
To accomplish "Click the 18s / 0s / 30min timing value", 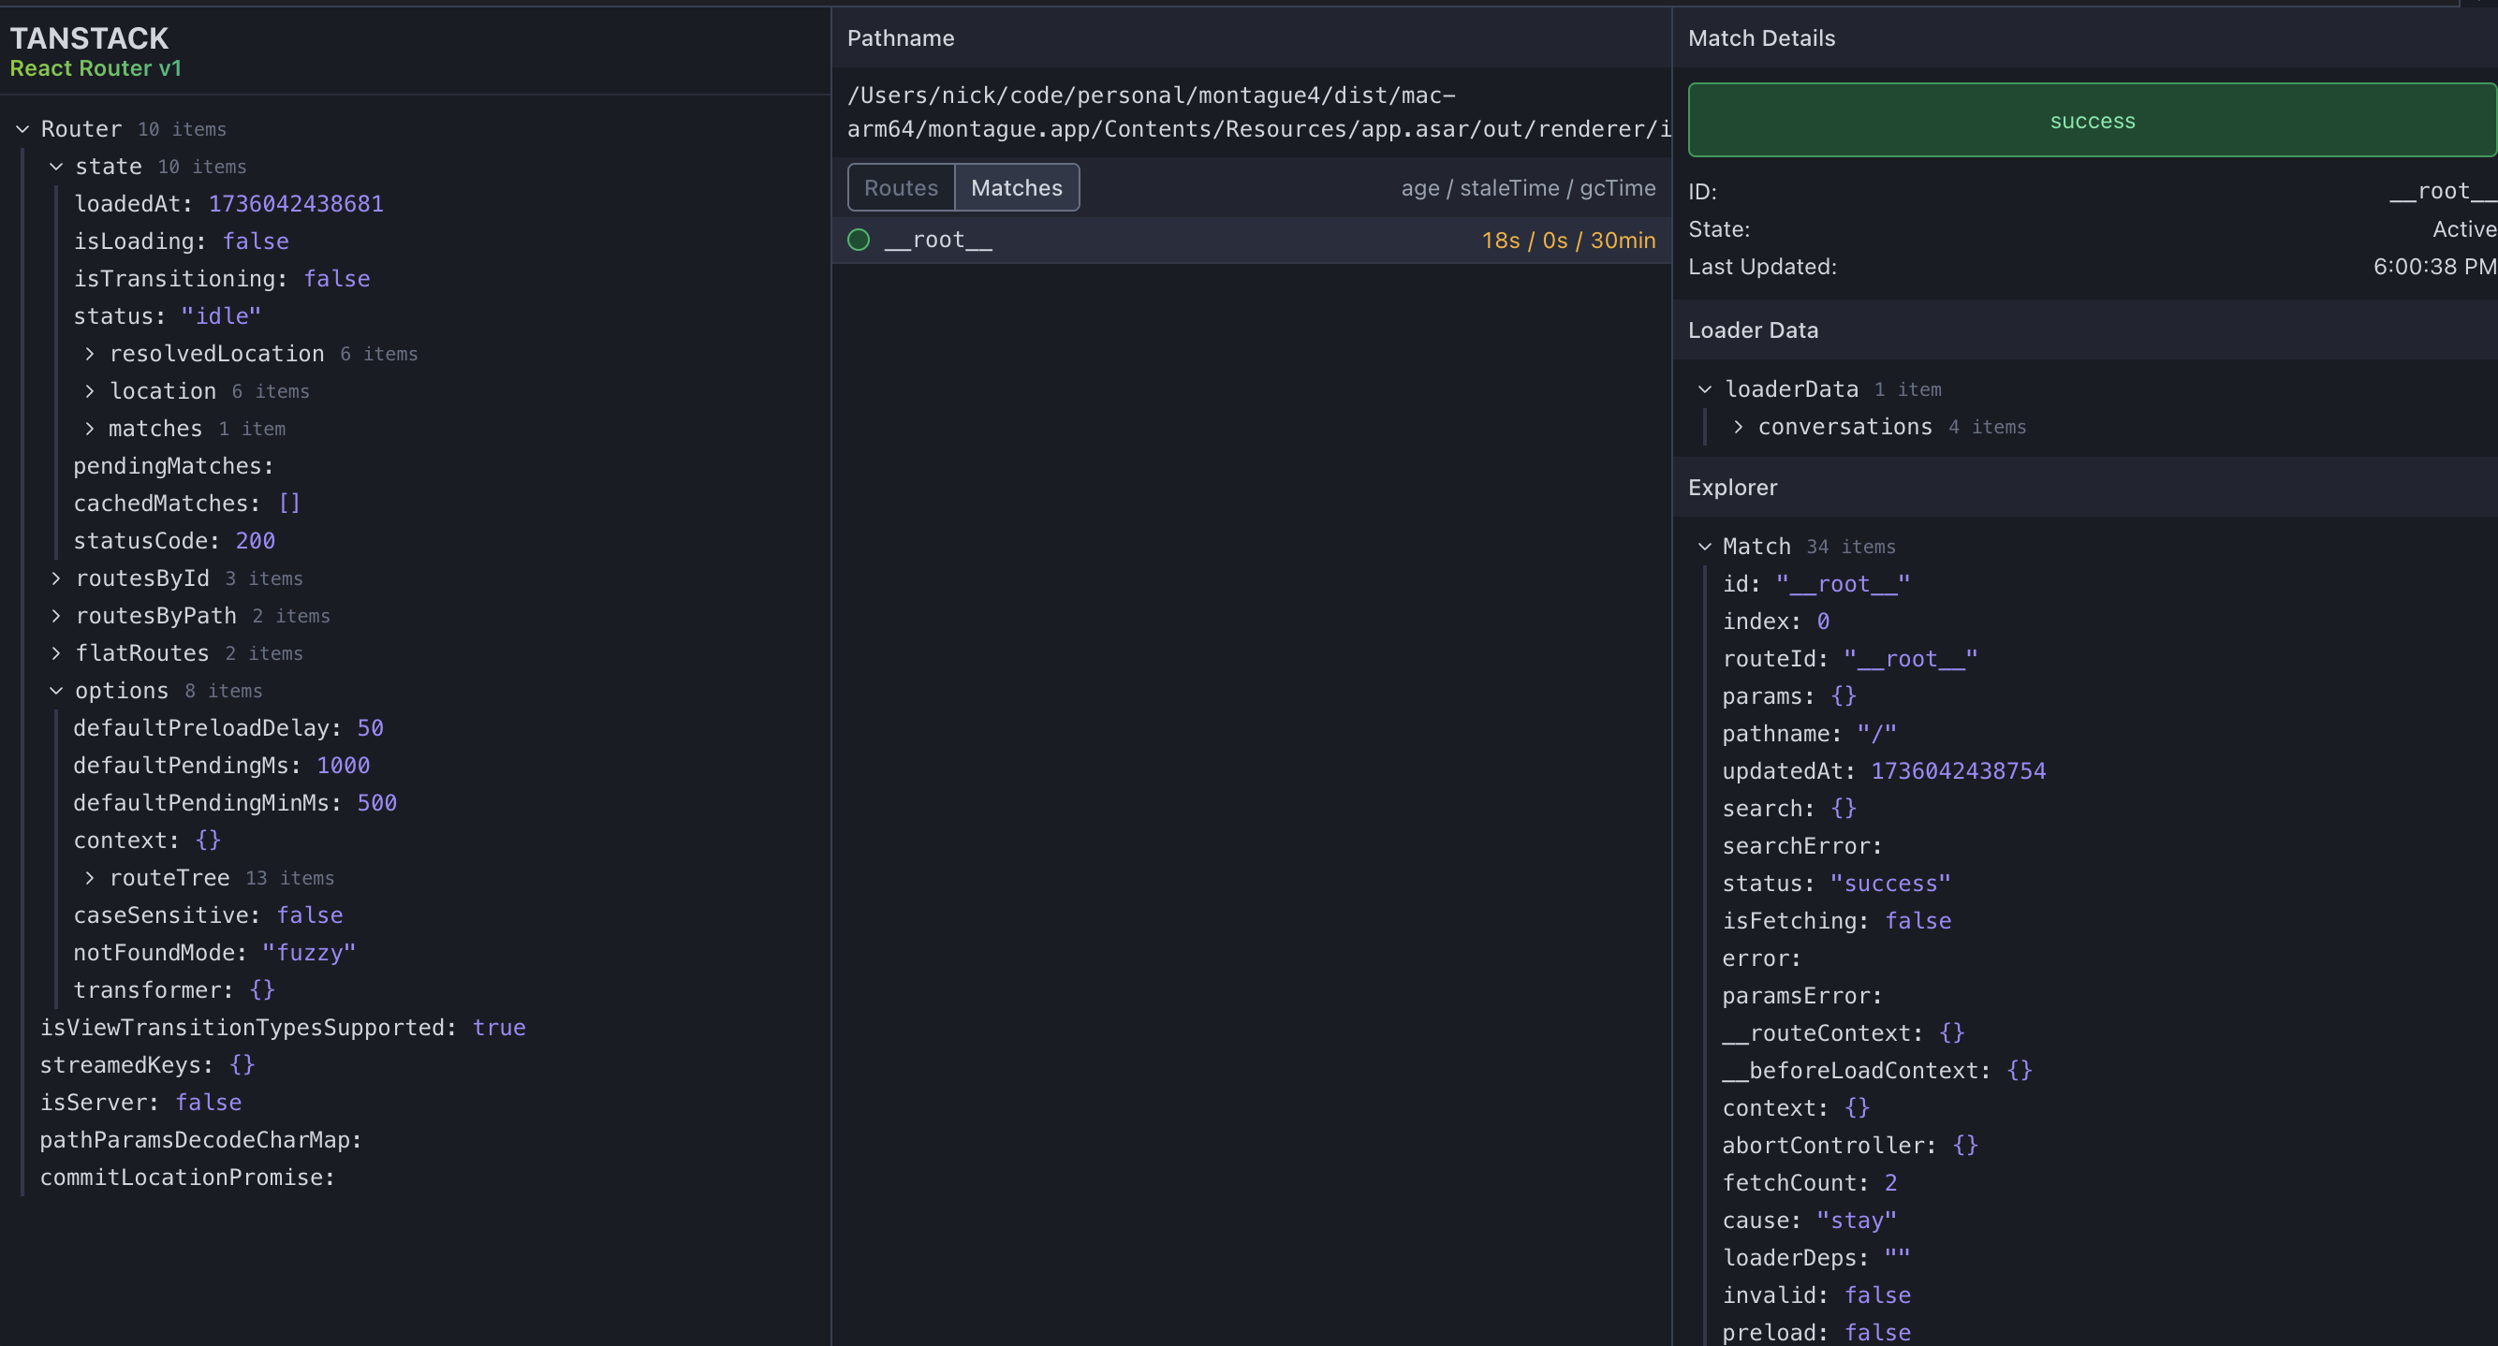I will [1568, 241].
